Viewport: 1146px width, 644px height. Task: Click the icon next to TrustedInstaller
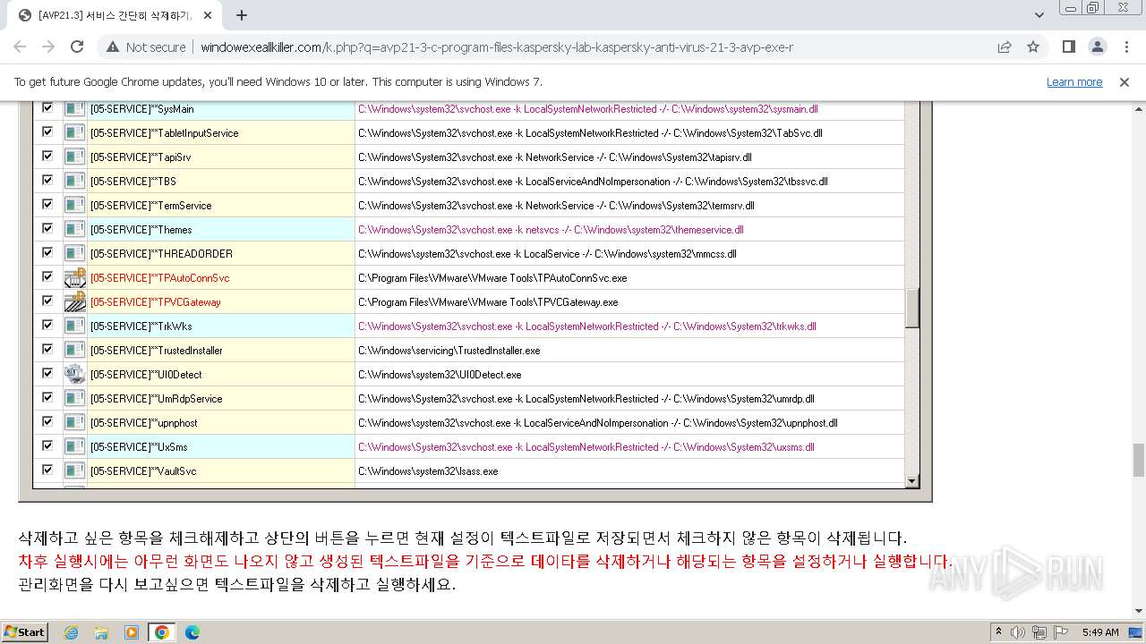(74, 351)
